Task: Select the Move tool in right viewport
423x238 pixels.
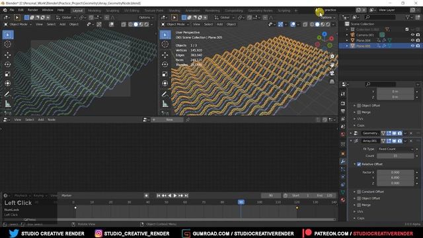Action: (x=165, y=55)
